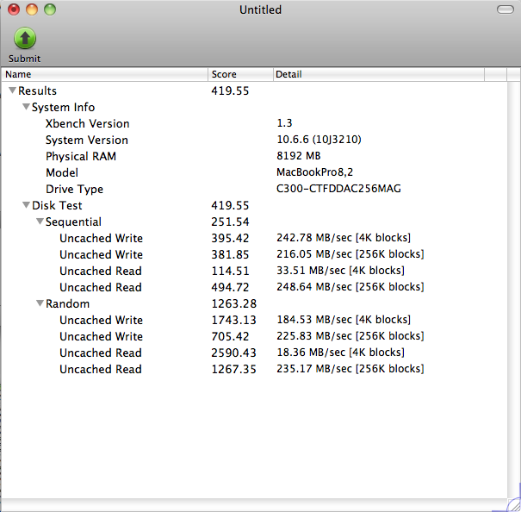Click 216.05 MB/sec [256K blocks] detail
This screenshot has width=521, height=512.
[x=350, y=253]
